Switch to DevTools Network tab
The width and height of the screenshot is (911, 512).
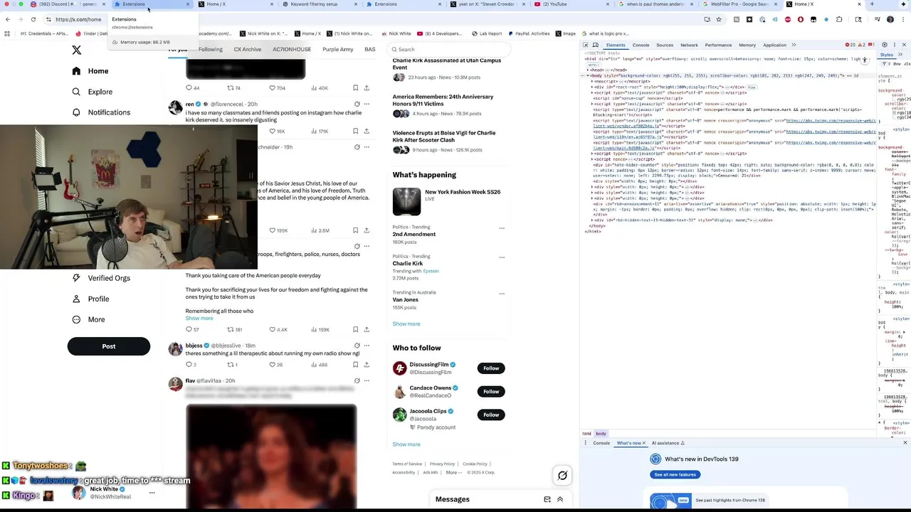point(689,45)
